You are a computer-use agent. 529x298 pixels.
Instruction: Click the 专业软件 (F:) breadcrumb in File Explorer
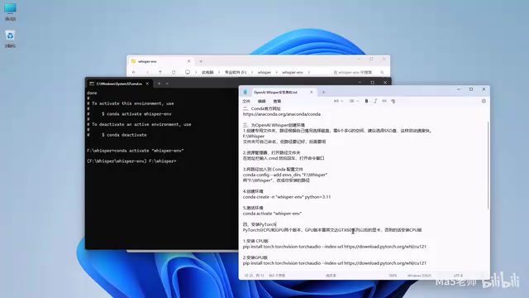(236, 73)
